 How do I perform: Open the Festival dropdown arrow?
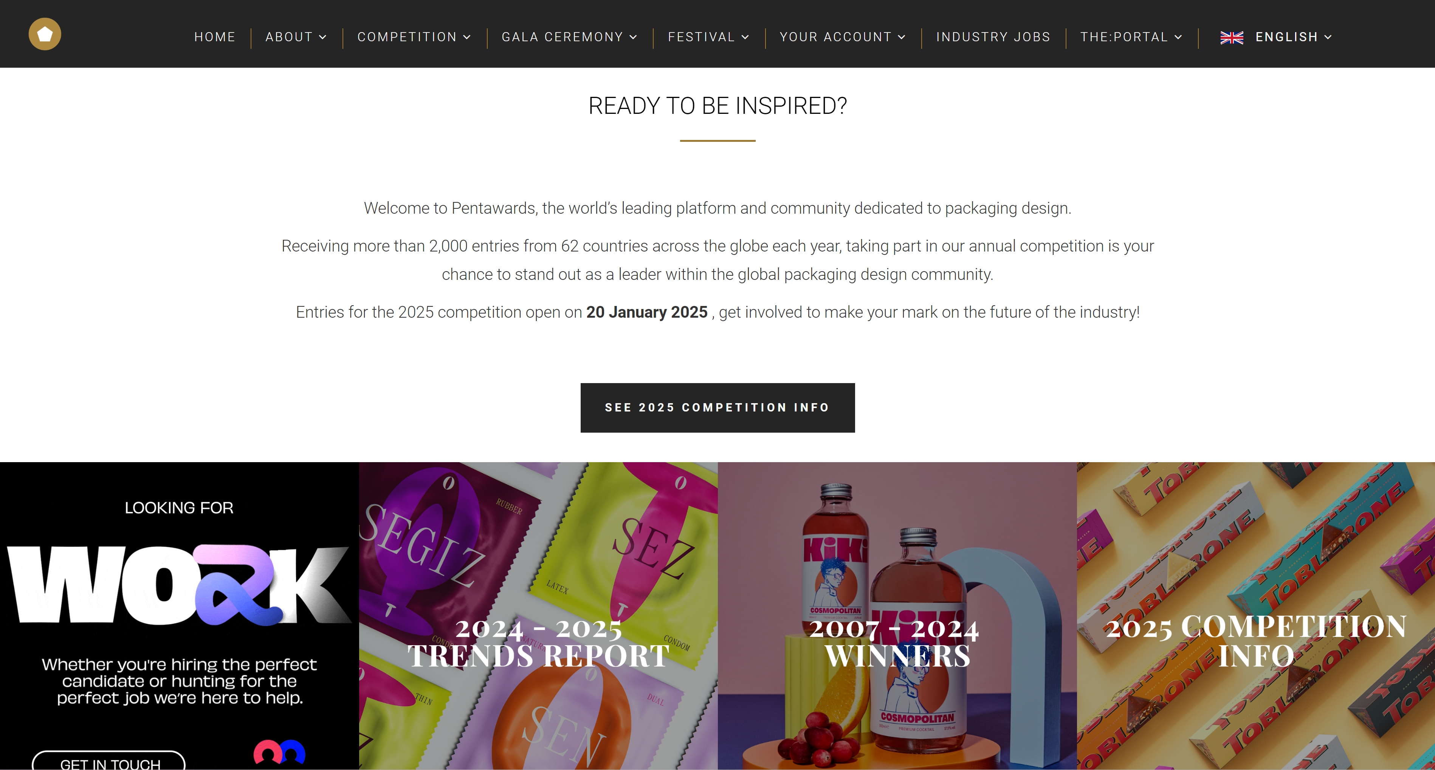click(745, 37)
